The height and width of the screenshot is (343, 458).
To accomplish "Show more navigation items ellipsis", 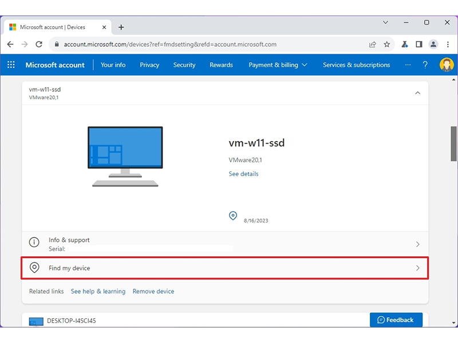I will tap(408, 65).
